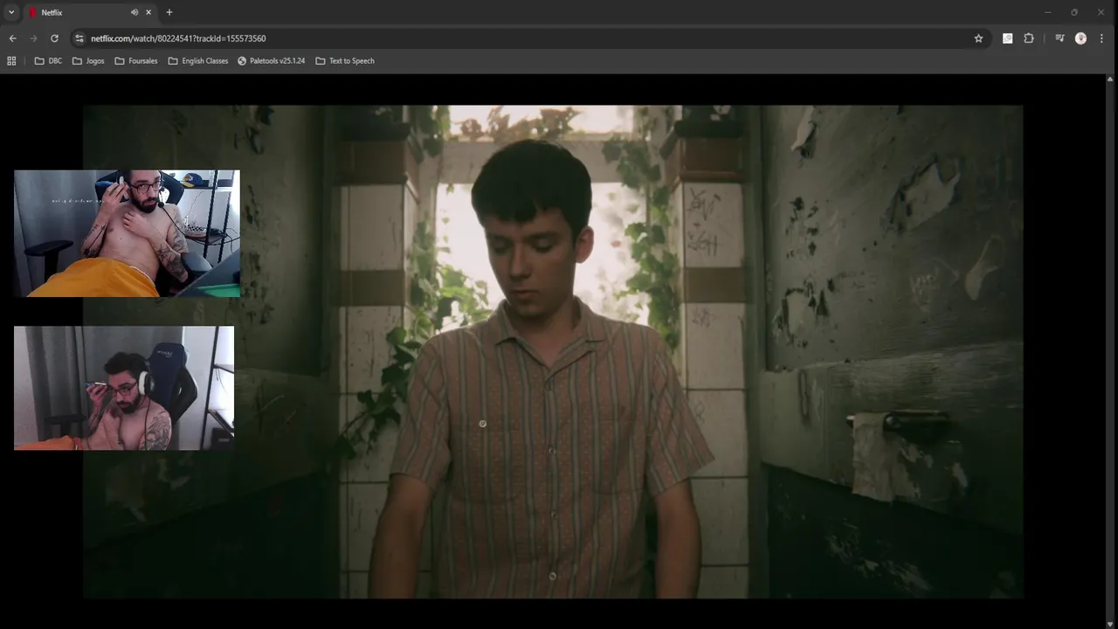
Task: Open the Extensions puzzle-piece menu
Action: point(1029,38)
